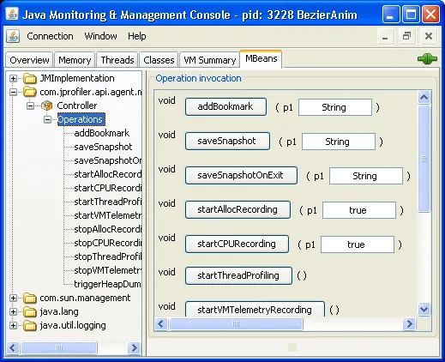This screenshot has width=445, height=362.
Task: Click the tree panel horizontal scrollbar thumb
Action: (x=59, y=348)
